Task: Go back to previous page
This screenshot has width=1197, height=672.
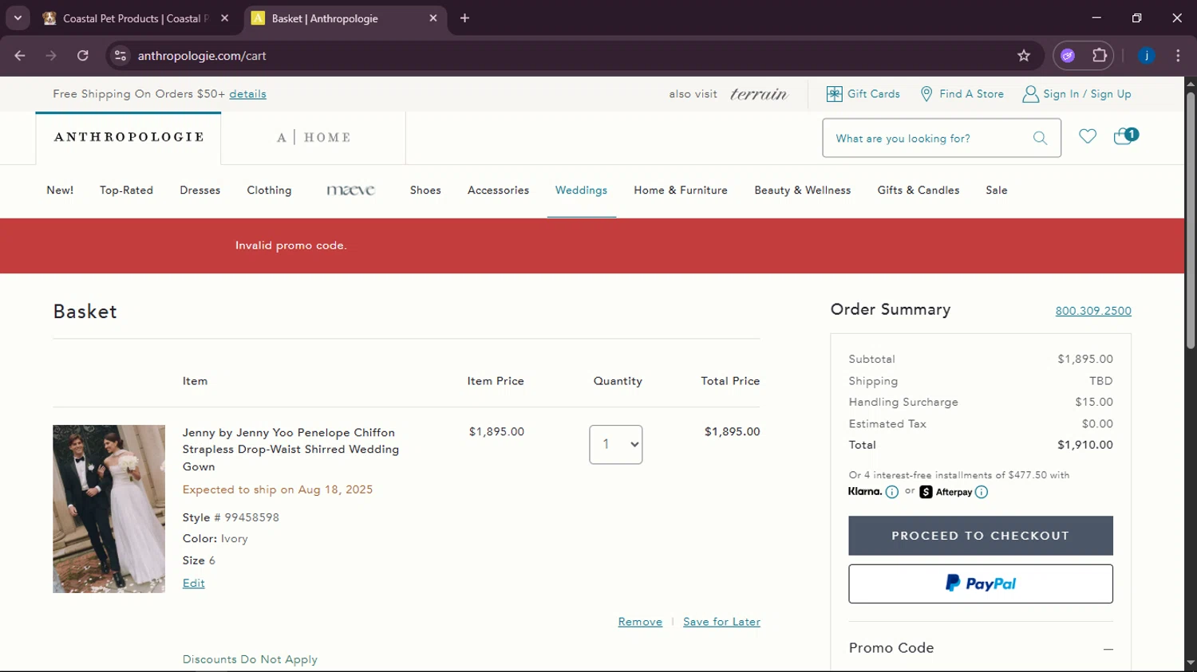Action: click(20, 56)
